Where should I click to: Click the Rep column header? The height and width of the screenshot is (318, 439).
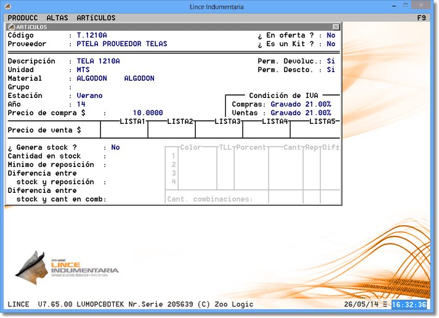click(312, 147)
